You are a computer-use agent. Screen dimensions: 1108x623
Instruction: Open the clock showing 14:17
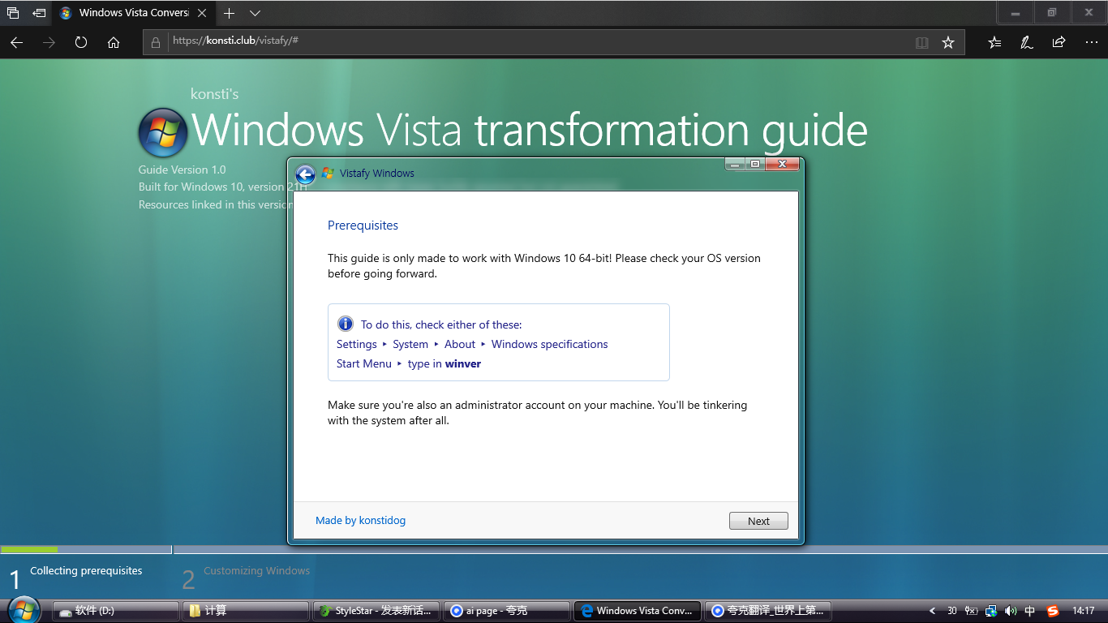1083,611
